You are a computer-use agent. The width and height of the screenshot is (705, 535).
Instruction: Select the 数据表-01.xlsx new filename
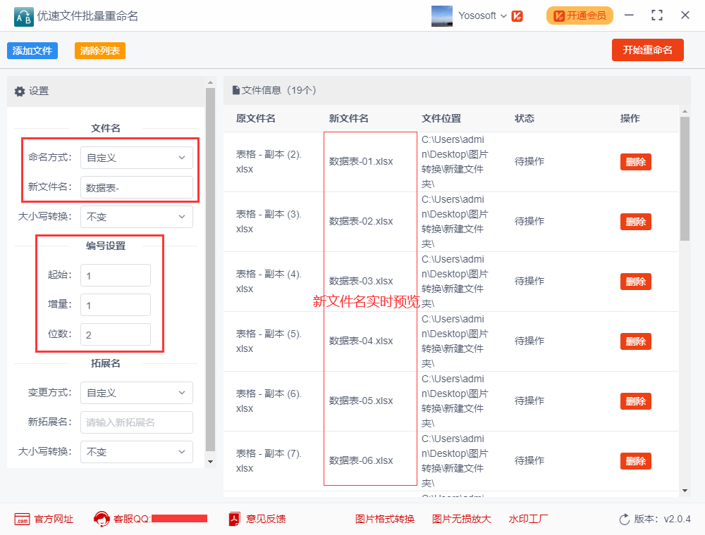point(361,162)
